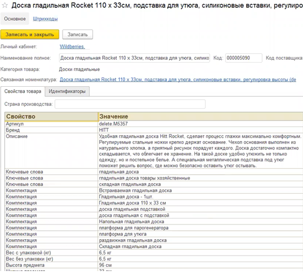The image size is (303, 274).
Task: Click the Значение column header
Action: 200,116
